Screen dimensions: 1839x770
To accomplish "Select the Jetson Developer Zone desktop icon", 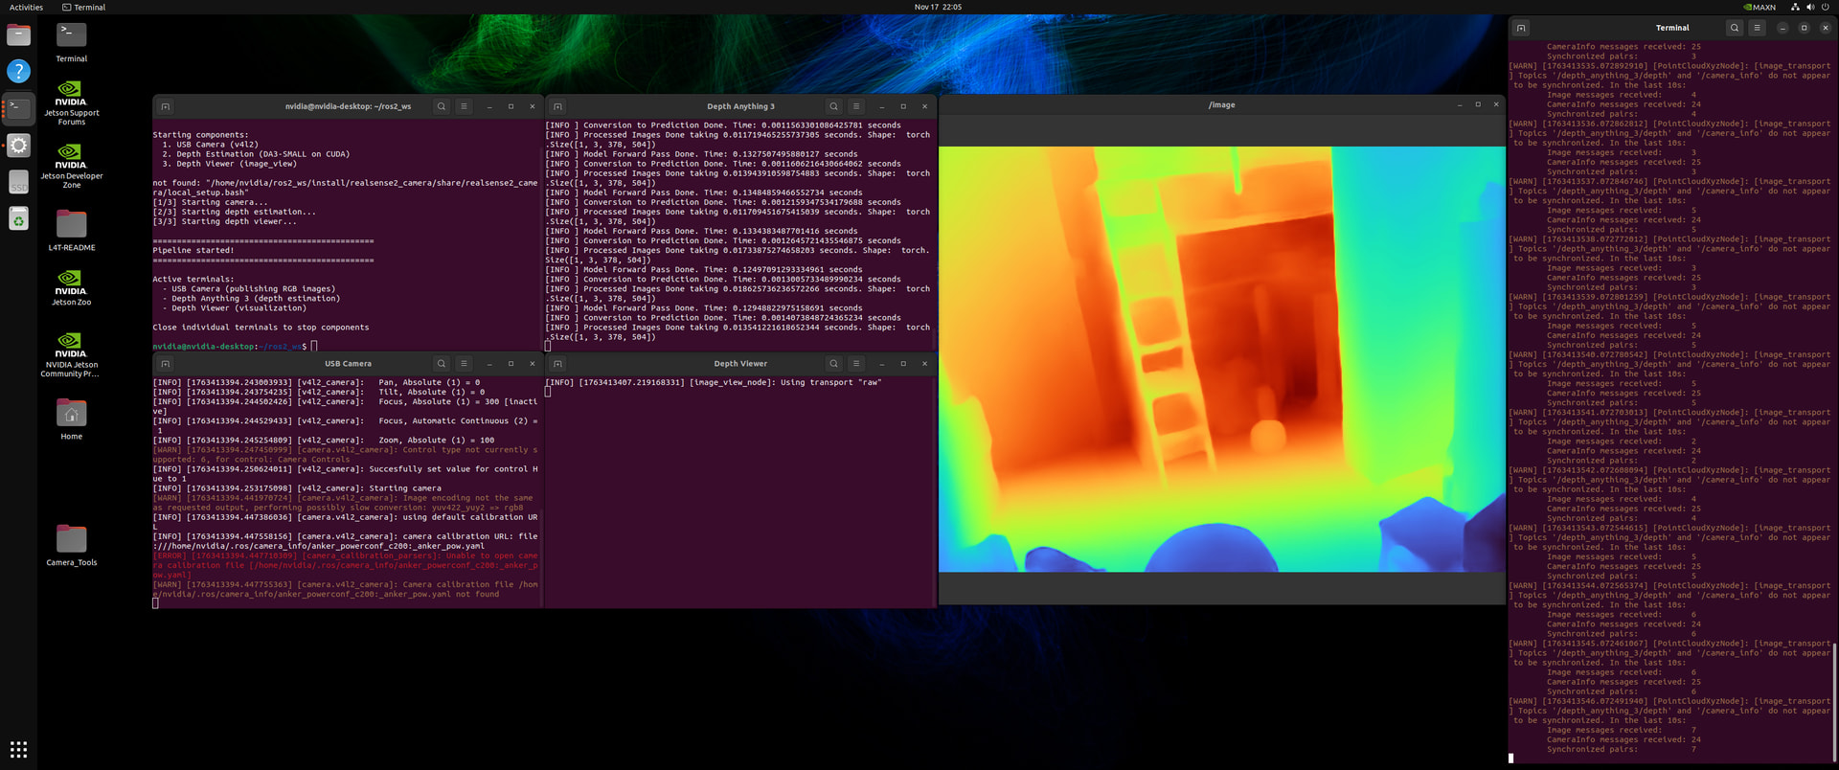I will coord(71,167).
